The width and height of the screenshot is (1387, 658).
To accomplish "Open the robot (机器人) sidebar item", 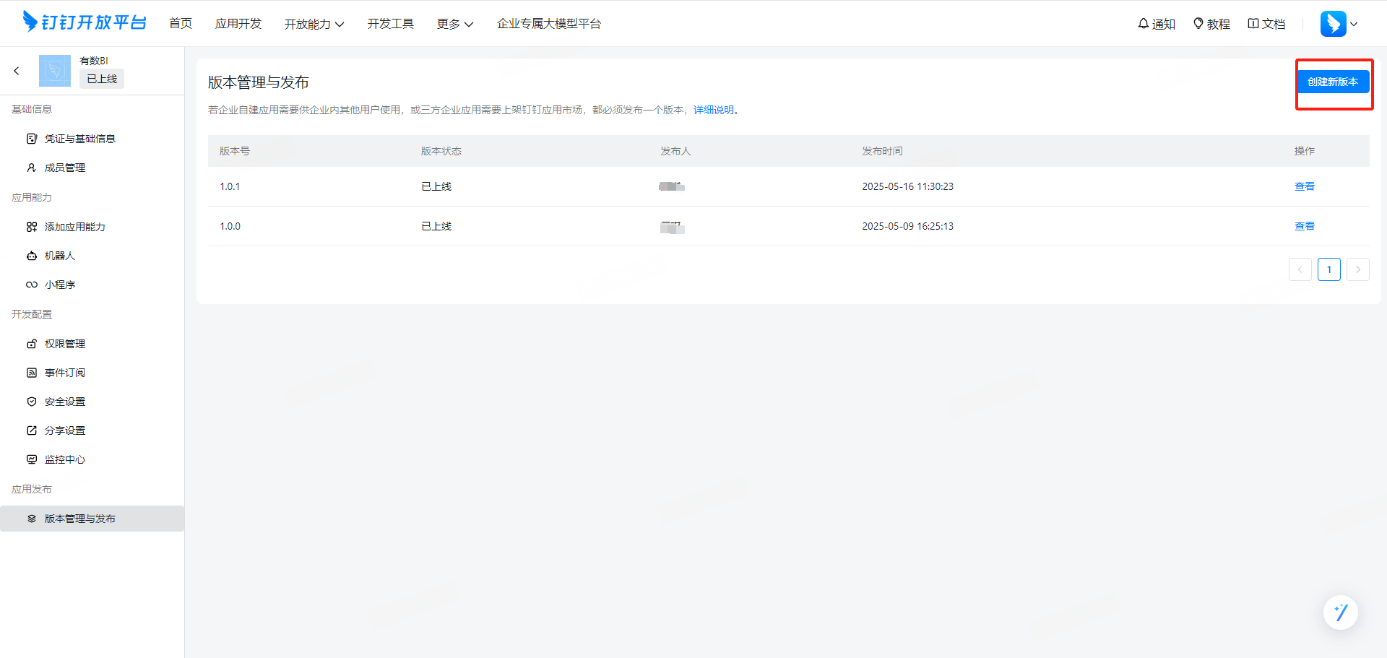I will [60, 256].
